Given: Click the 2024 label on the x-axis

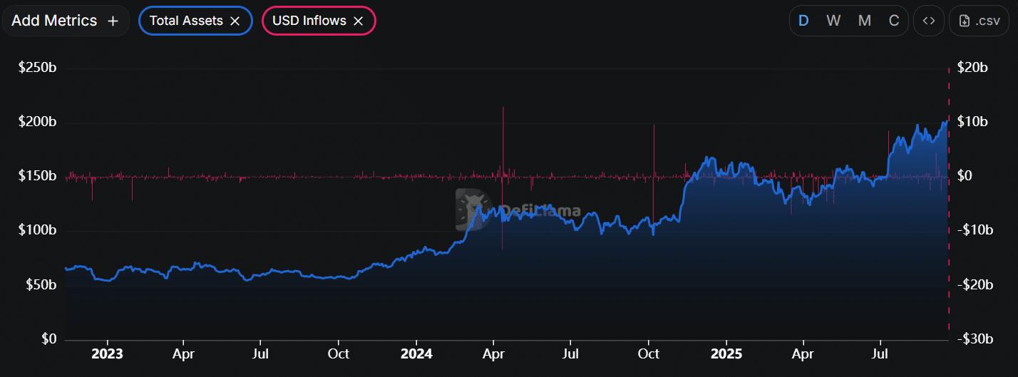Looking at the screenshot, I should coord(416,353).
